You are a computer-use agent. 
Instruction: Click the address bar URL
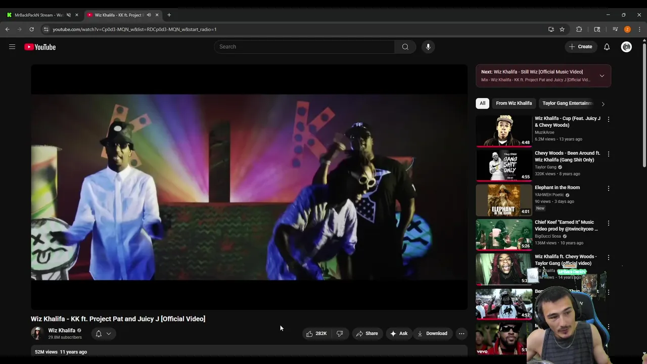[x=134, y=29]
